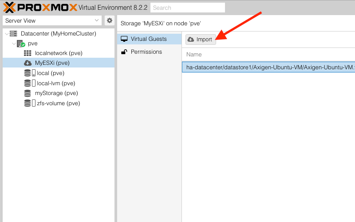The height and width of the screenshot is (222, 355).
Task: Click the Permissions unlock icon
Action: click(124, 52)
